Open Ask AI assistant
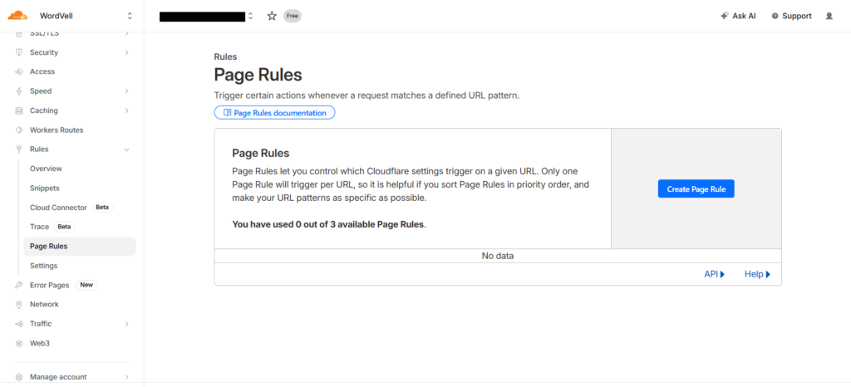The image size is (851, 387). click(x=738, y=17)
